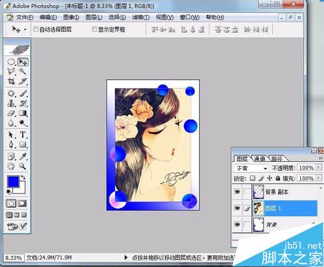Image resolution: width=324 pixels, height=267 pixels.
Task: Select the Pen tool
Action: point(11,144)
